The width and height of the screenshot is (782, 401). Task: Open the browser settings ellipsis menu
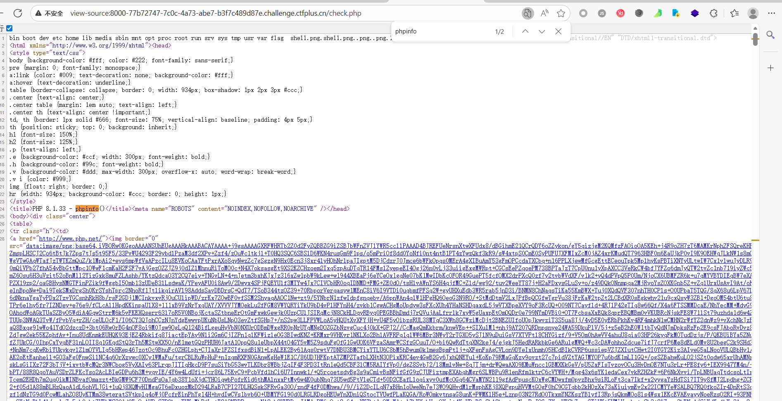(771, 13)
